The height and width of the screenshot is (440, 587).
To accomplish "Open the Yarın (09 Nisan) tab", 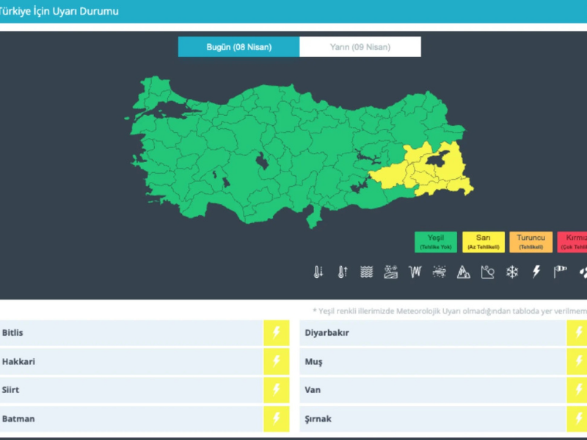I will (360, 47).
